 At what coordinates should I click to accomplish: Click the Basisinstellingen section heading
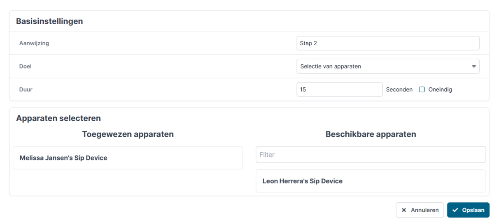(49, 21)
